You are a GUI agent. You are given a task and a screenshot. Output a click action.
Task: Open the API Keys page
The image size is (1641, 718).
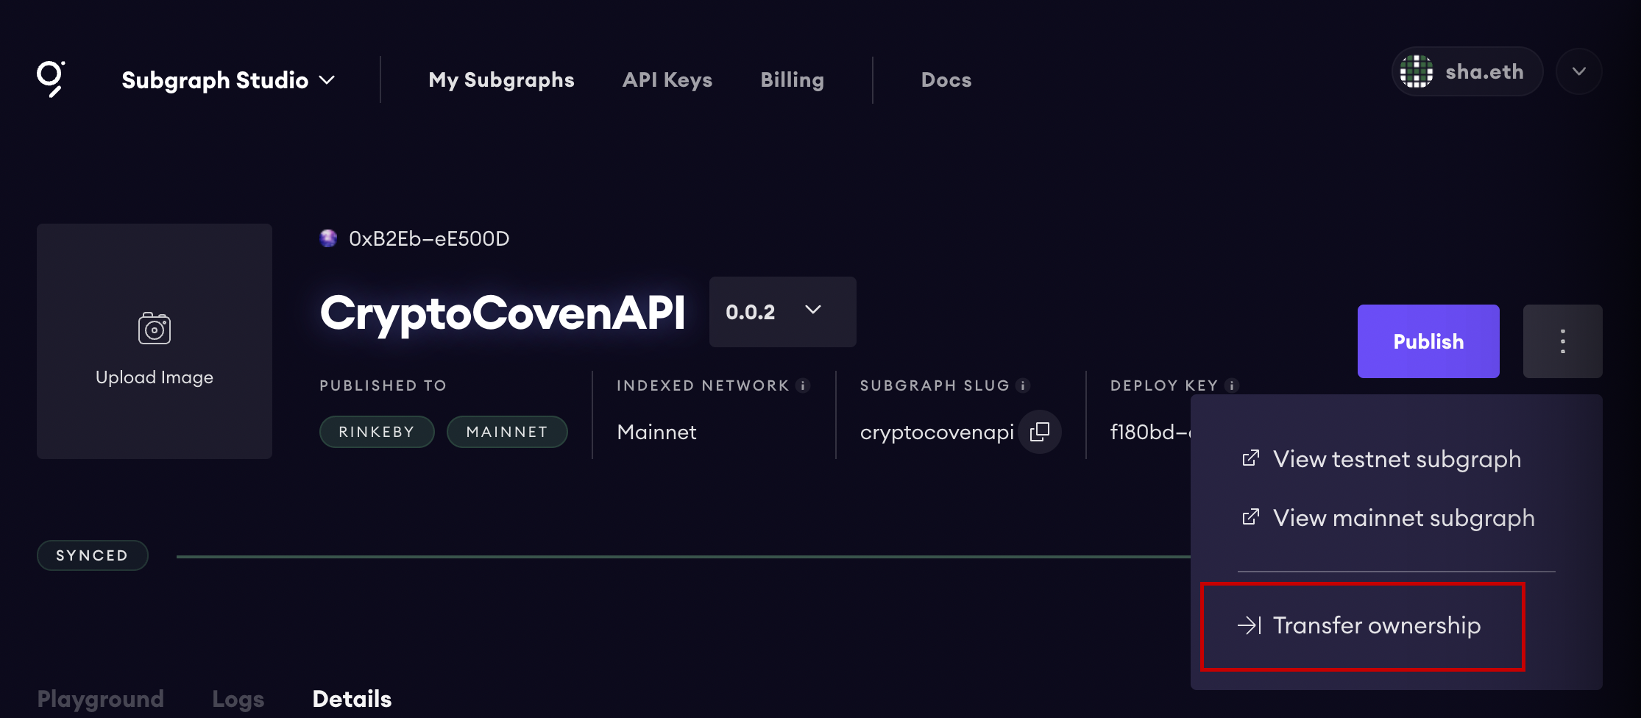pyautogui.click(x=667, y=79)
